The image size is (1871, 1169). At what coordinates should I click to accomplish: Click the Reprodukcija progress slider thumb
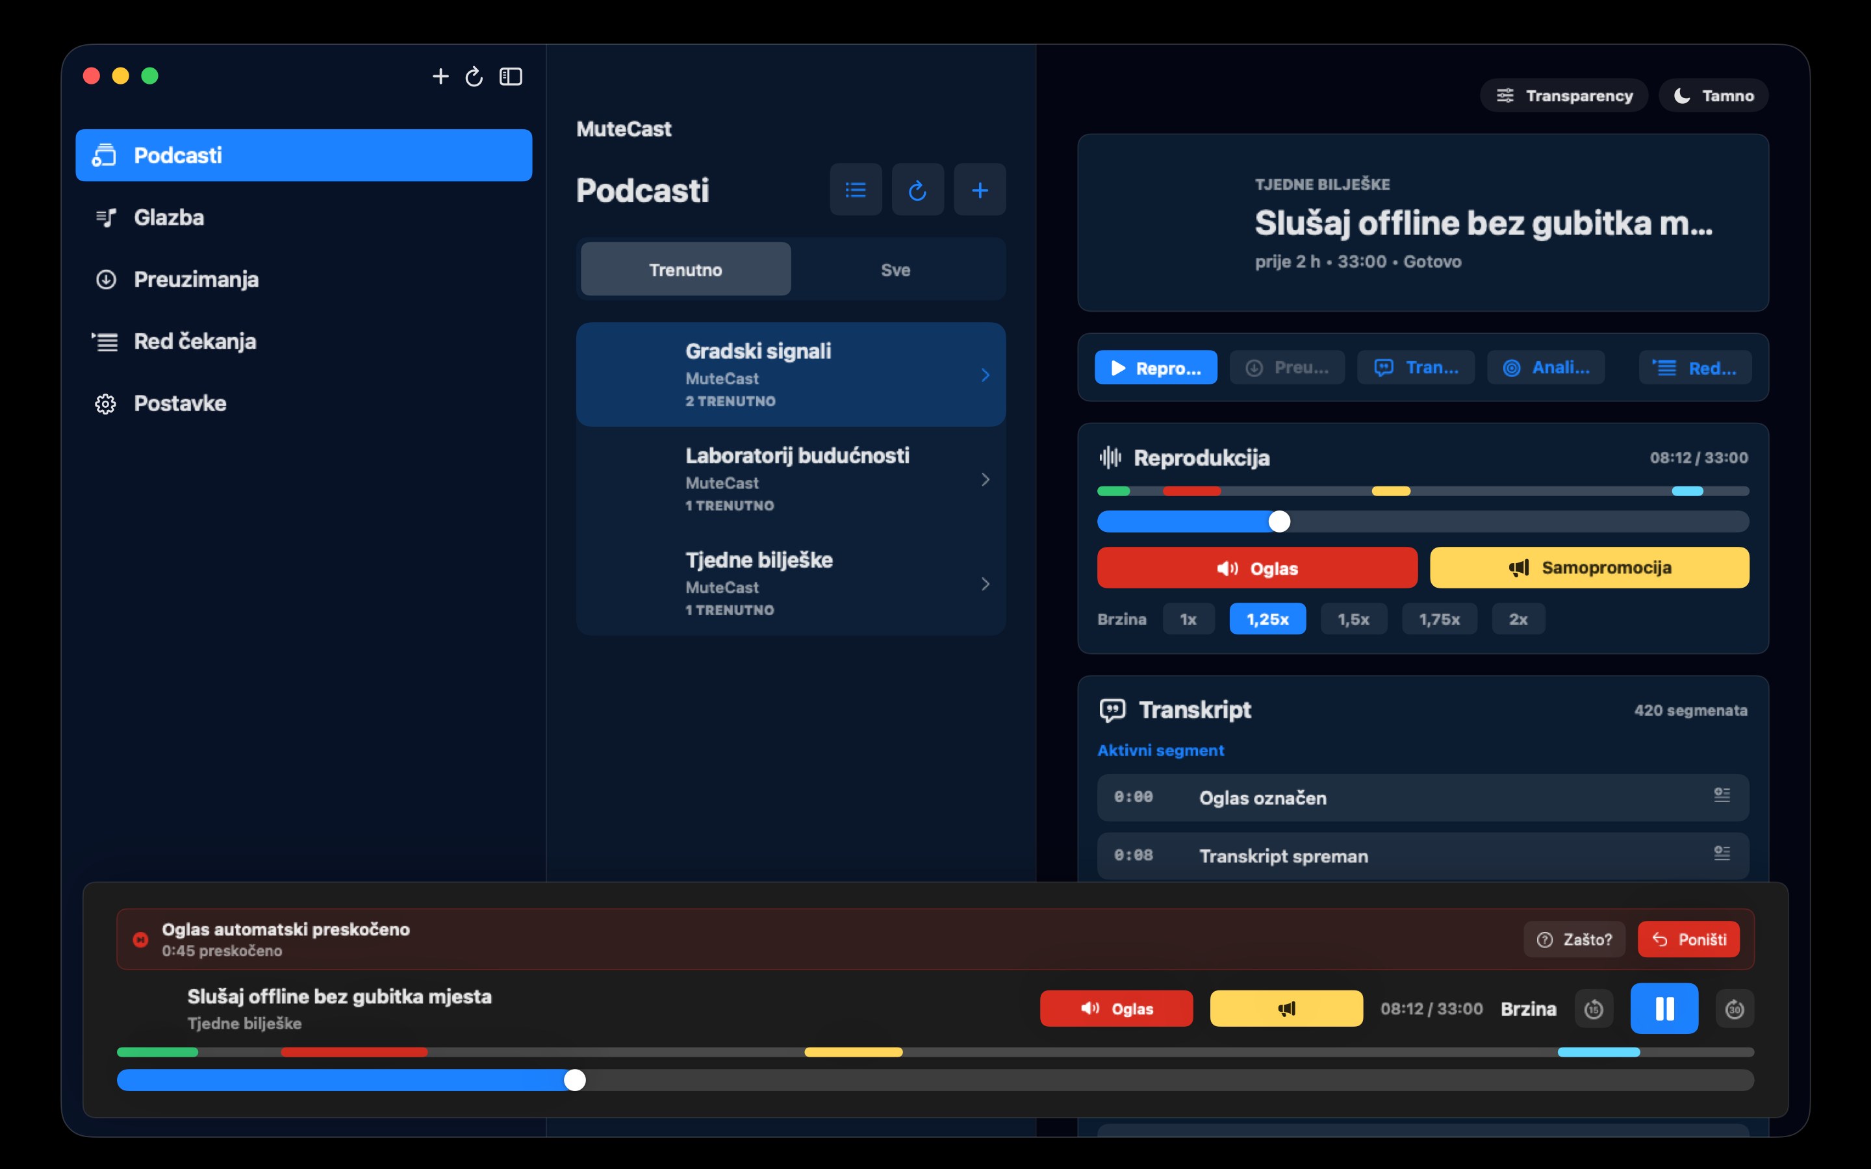tap(1279, 521)
